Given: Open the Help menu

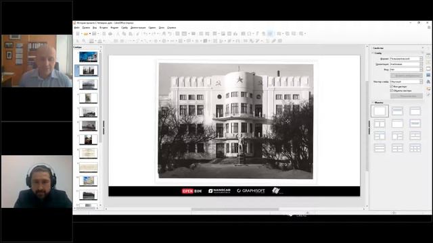Looking at the screenshot, I should [x=171, y=28].
